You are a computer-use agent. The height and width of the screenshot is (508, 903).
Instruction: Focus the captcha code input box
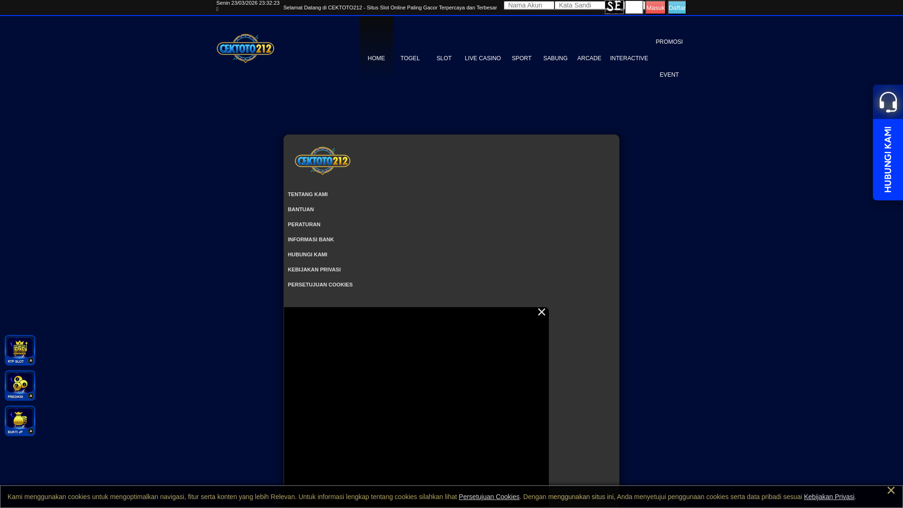[634, 7]
